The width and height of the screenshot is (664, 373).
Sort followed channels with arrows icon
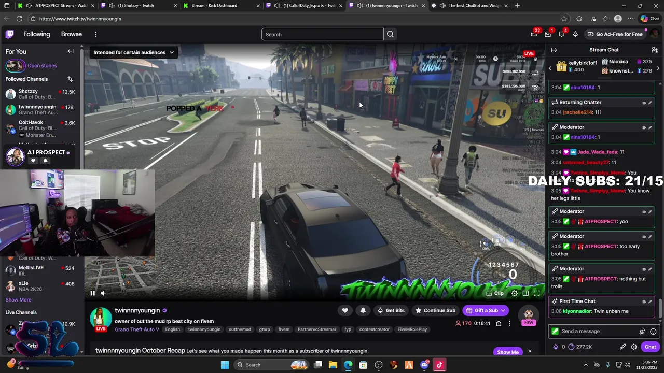(x=70, y=79)
